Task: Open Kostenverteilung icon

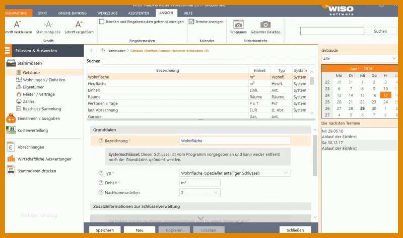Action: 11,130
